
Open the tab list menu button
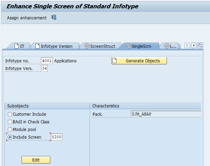(x=201, y=45)
